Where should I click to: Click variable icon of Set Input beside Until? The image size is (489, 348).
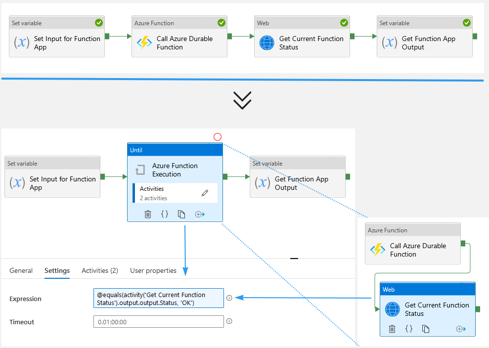[x=17, y=183]
